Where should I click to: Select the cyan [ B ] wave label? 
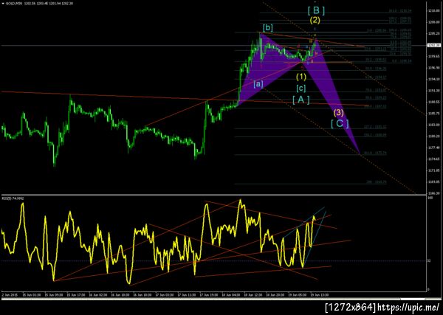pyautogui.click(x=316, y=11)
